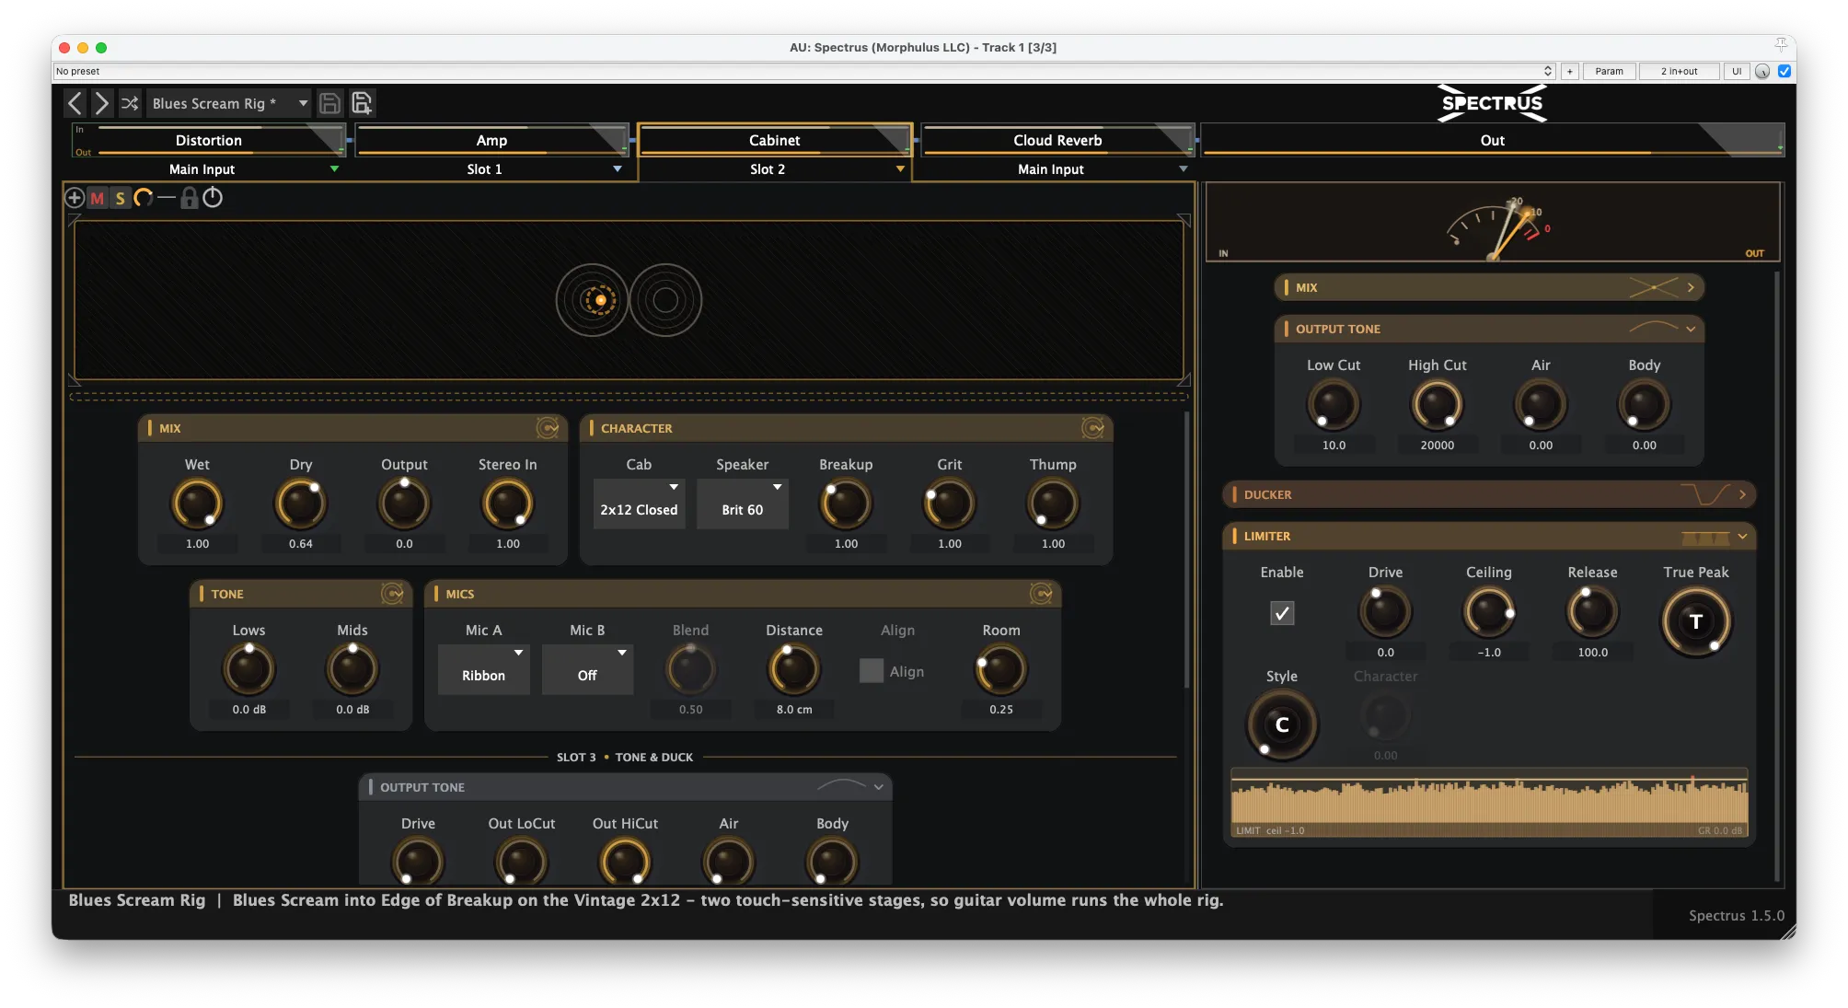The width and height of the screenshot is (1848, 1008).
Task: Click the pin window icon in title bar
Action: pyautogui.click(x=1781, y=45)
